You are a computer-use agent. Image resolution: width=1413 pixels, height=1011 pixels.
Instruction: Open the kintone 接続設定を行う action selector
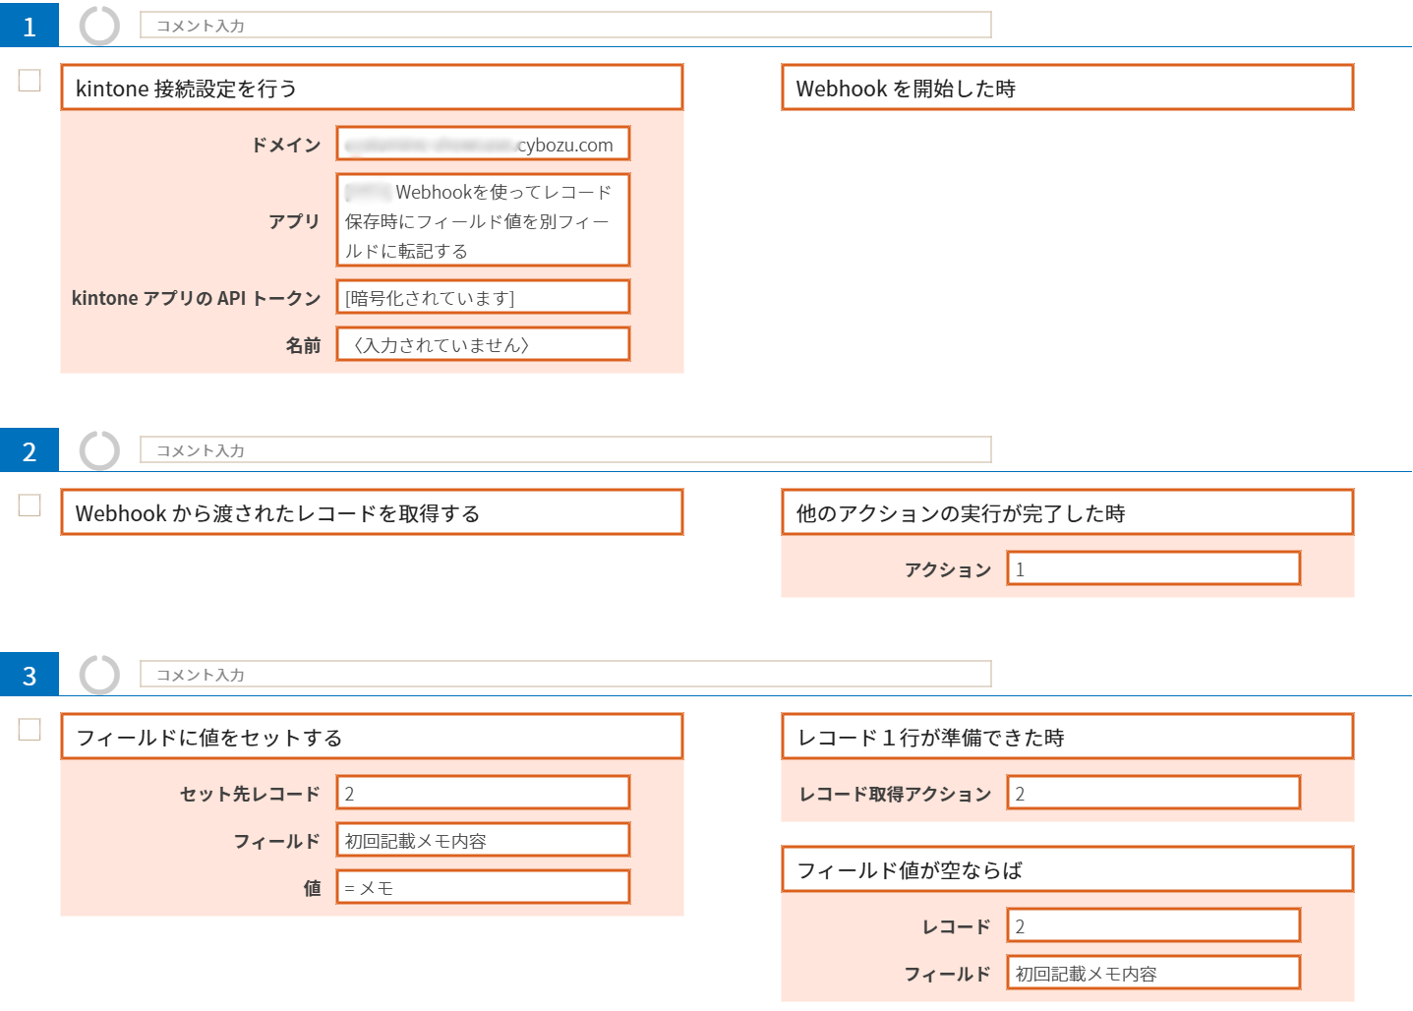point(372,88)
